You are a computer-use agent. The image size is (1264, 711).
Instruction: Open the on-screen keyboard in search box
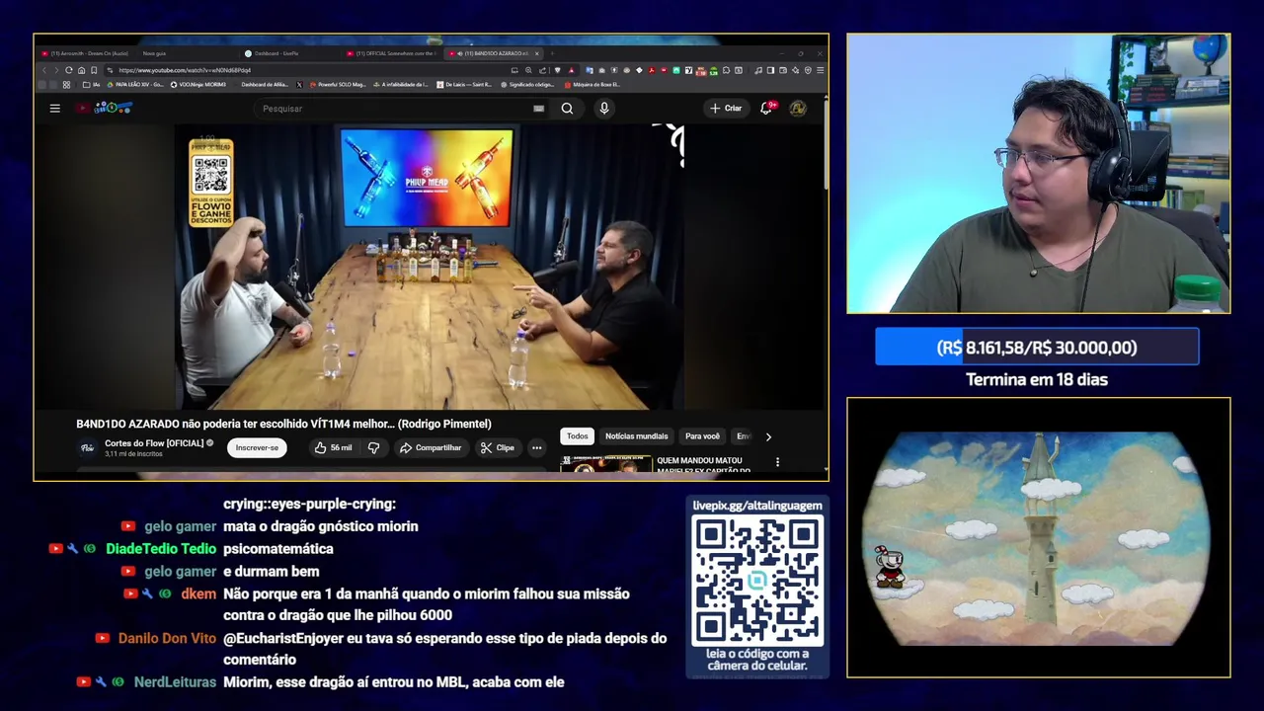(x=538, y=109)
